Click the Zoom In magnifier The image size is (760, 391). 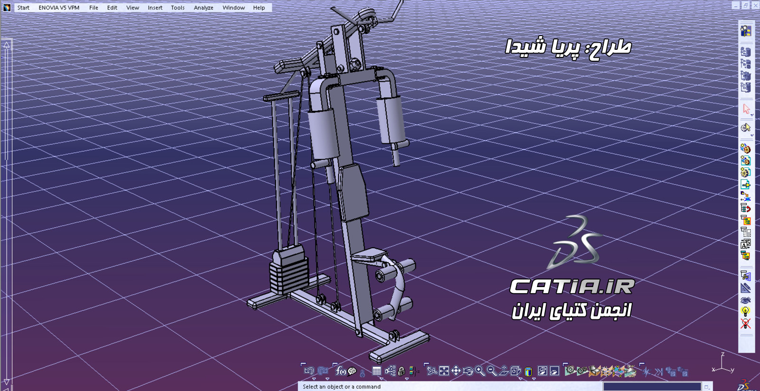(x=480, y=371)
